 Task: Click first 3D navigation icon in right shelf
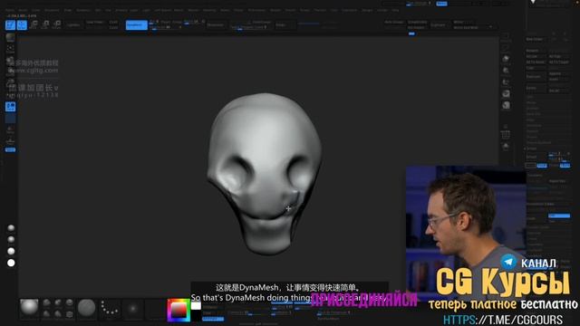pyautogui.click(x=506, y=59)
